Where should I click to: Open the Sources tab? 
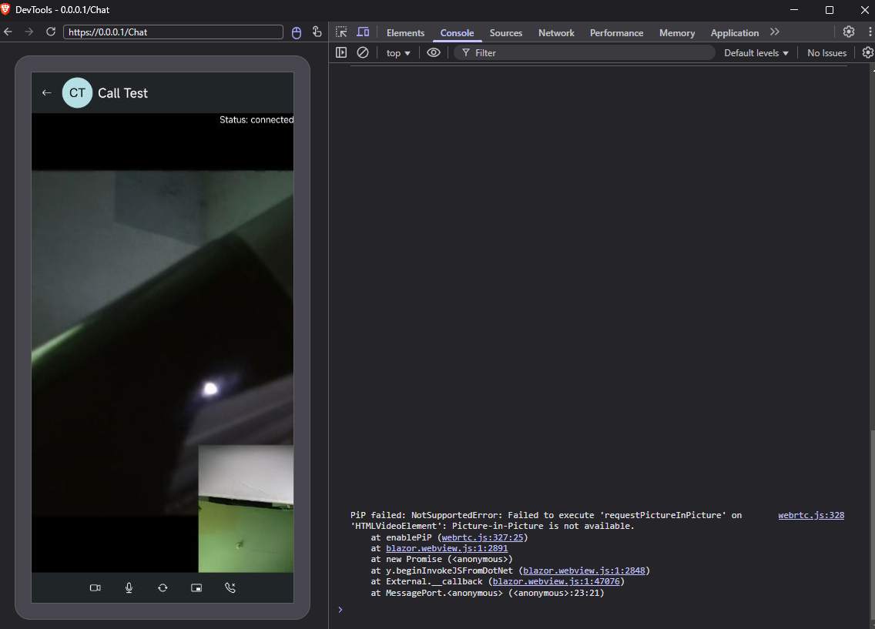pyautogui.click(x=506, y=33)
